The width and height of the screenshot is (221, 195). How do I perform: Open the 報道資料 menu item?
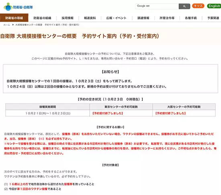90,18
